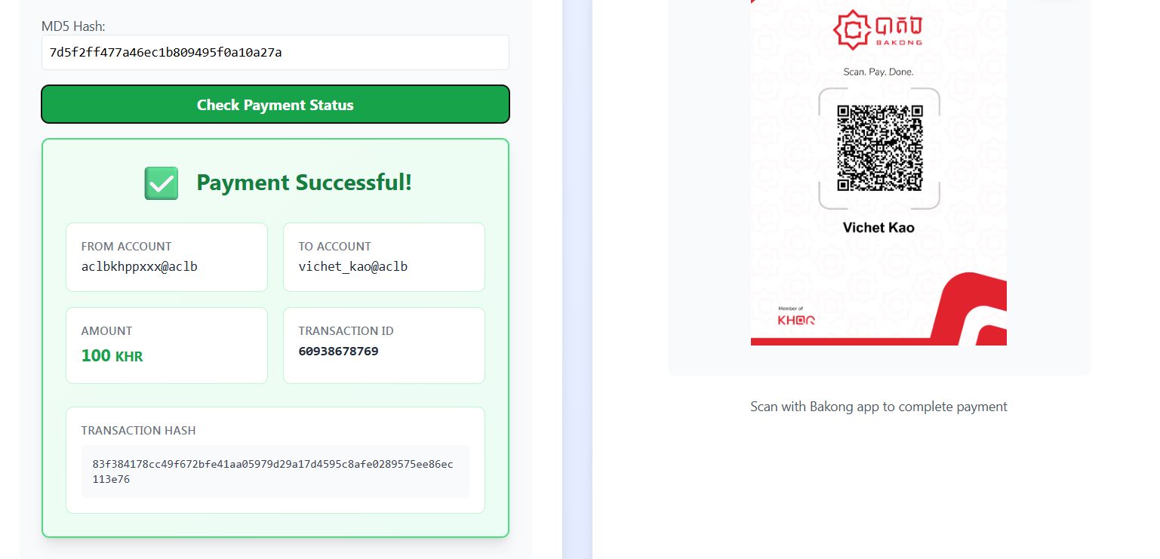The width and height of the screenshot is (1160, 559).
Task: Click "Scan with Bakong app to complete payment" text
Action: [x=878, y=407]
